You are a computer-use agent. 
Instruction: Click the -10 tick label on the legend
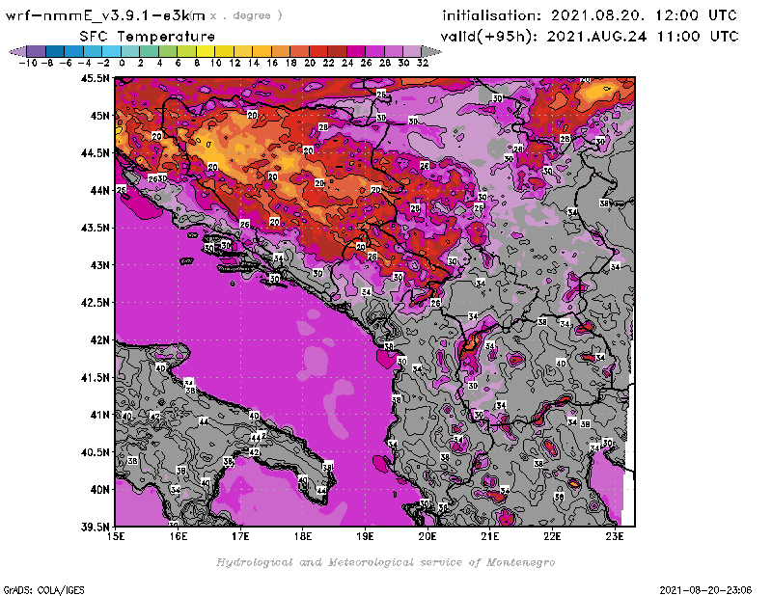[28, 63]
